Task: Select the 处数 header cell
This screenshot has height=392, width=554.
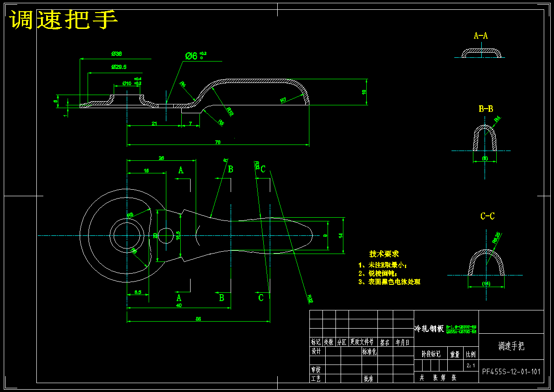Action: pyautogui.click(x=329, y=342)
